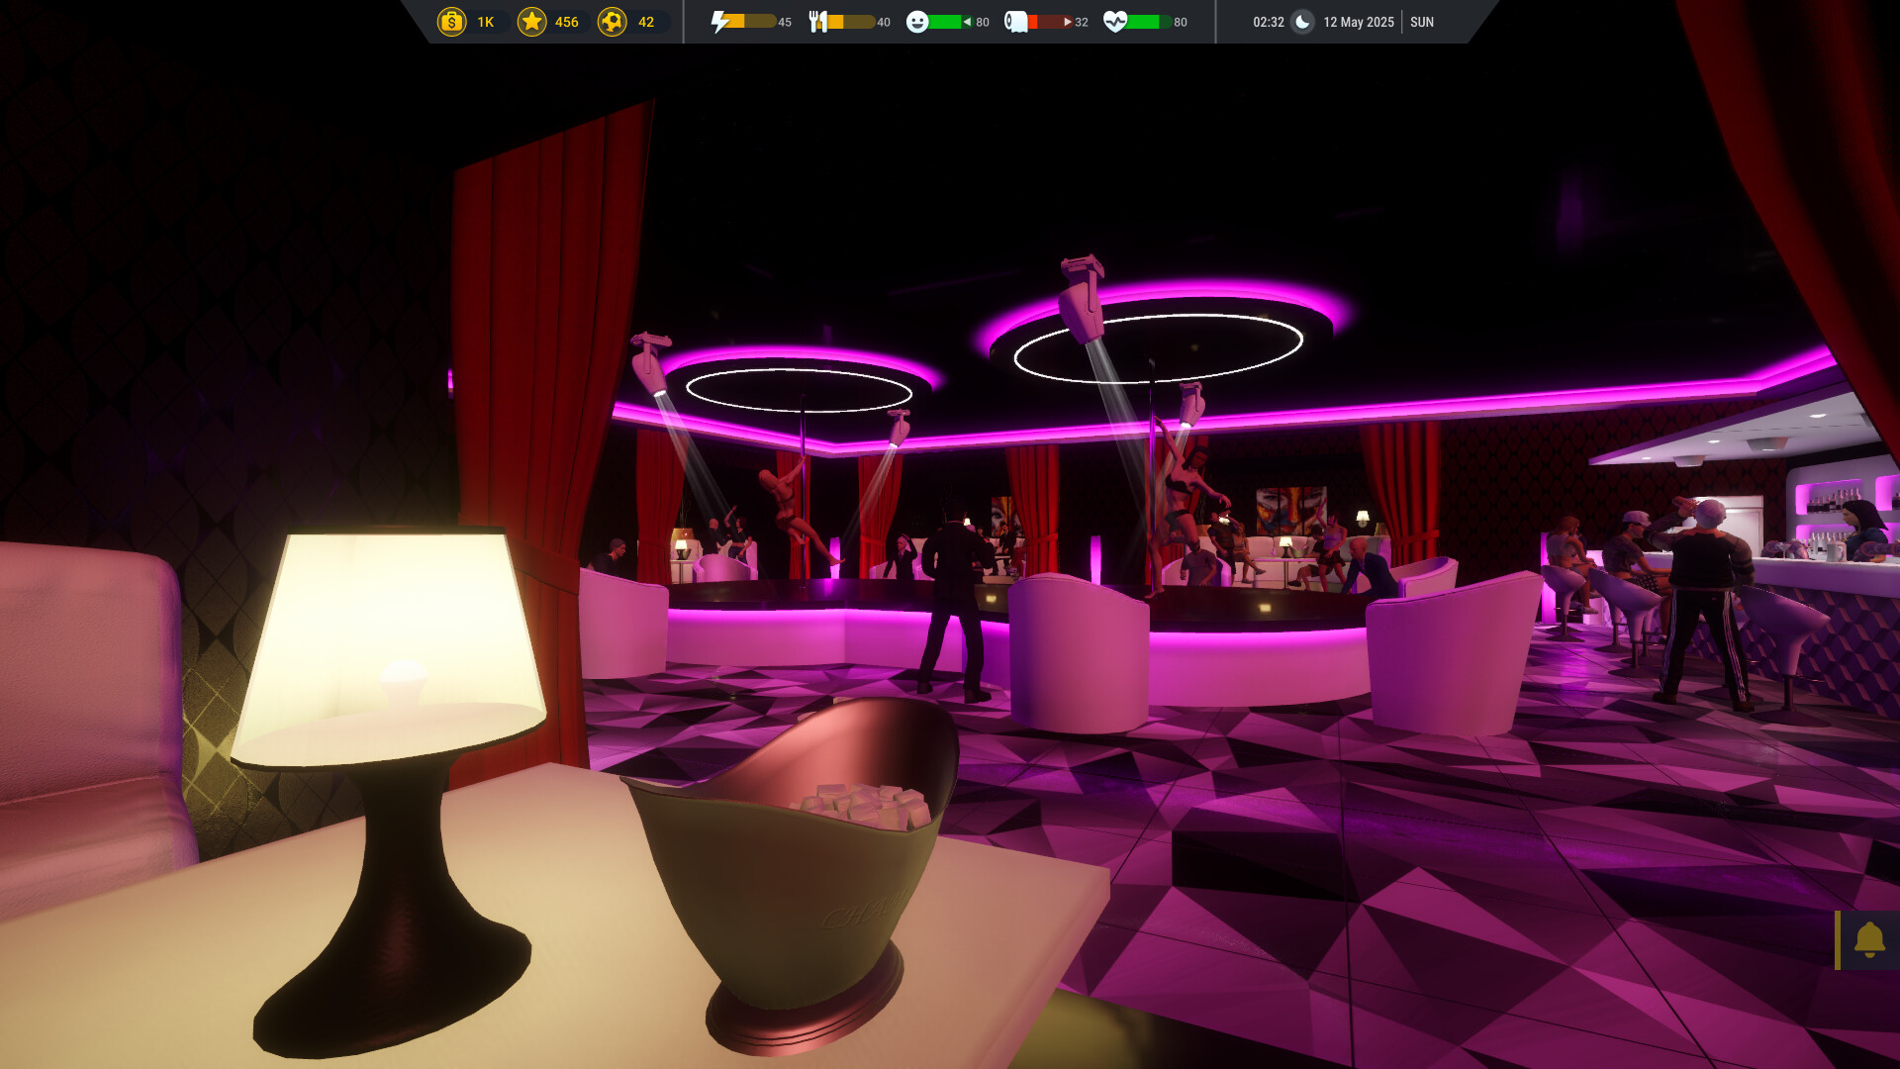Expand the 1K money counter
Image resolution: width=1900 pixels, height=1069 pixels.
point(484,21)
